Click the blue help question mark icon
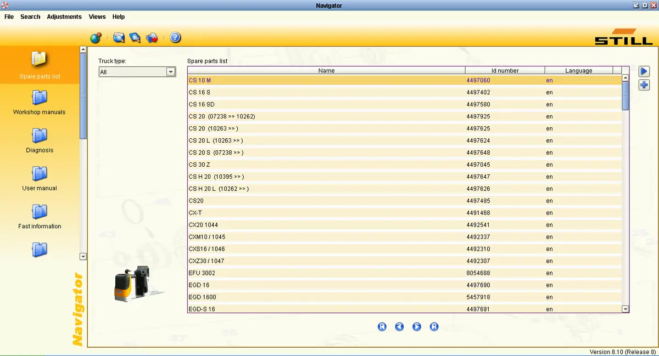 (175, 38)
